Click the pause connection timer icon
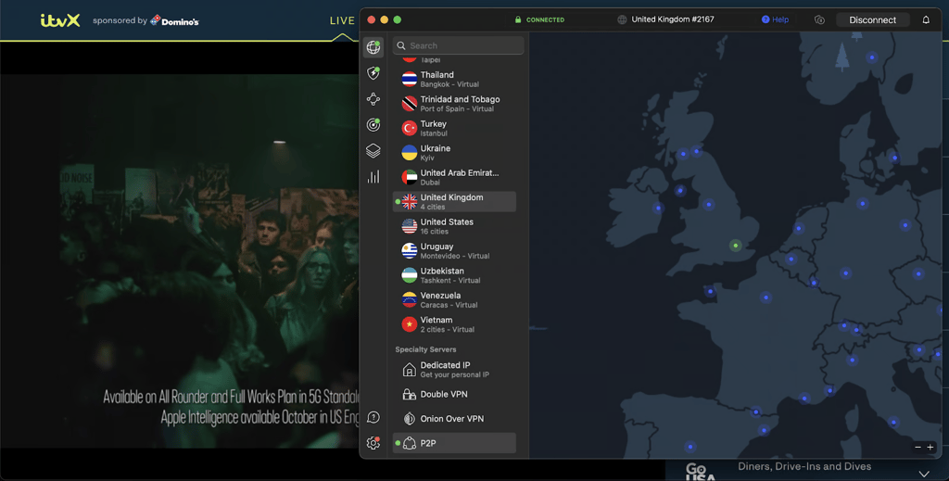 click(819, 20)
